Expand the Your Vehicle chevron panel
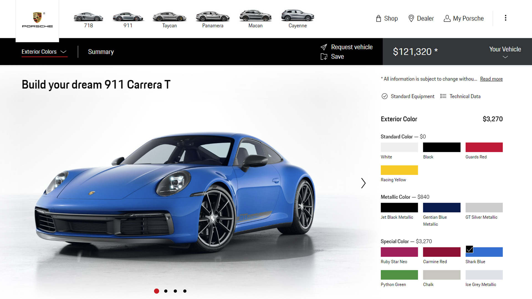The image size is (532, 299). click(x=505, y=57)
